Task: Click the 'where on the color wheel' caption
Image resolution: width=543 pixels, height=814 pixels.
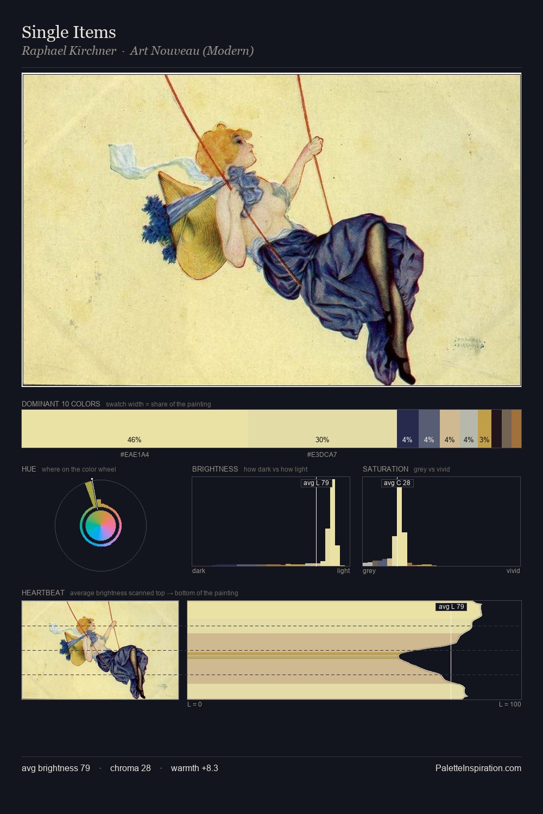Action: [79, 469]
